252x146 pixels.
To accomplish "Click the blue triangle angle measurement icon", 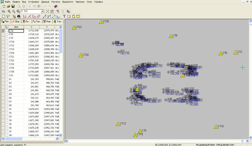I will click(58, 16).
